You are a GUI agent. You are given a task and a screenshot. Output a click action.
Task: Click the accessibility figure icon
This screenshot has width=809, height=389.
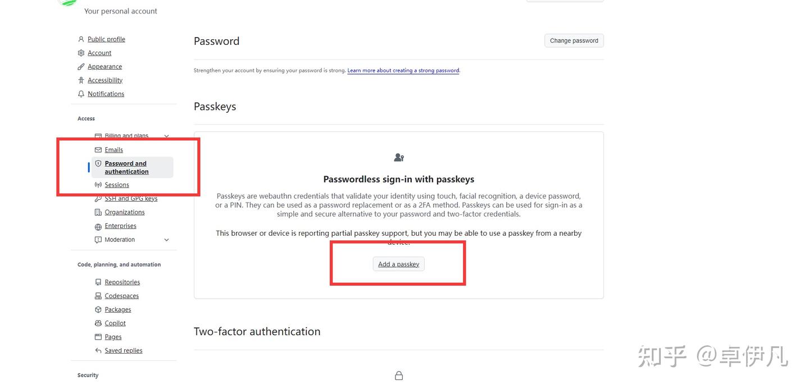pos(81,80)
